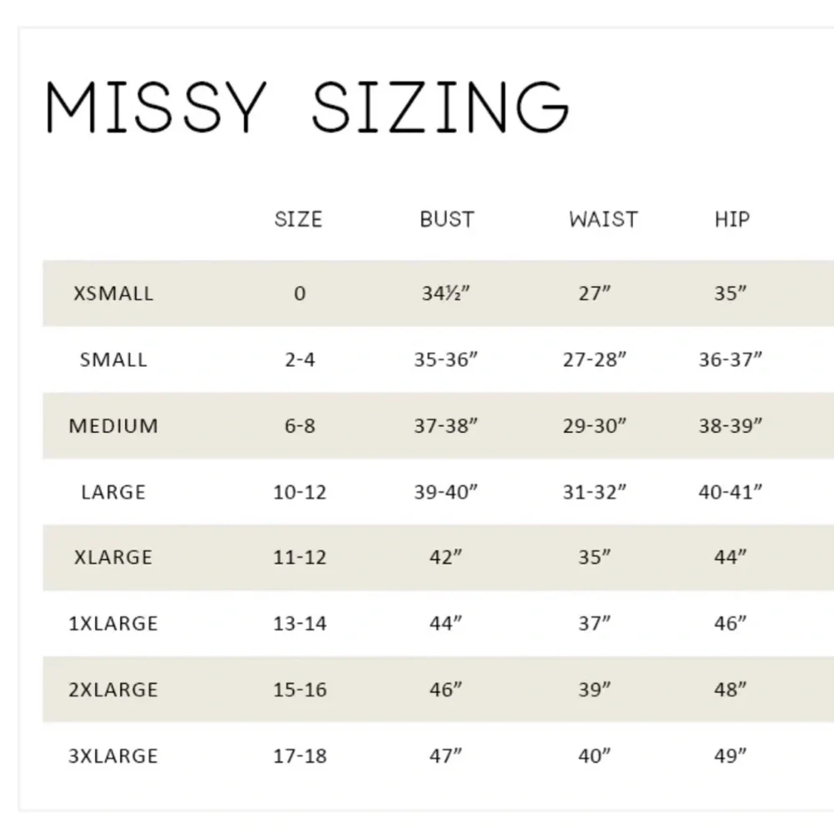
Task: Select the 38-39" hip measurement
Action: (x=731, y=426)
